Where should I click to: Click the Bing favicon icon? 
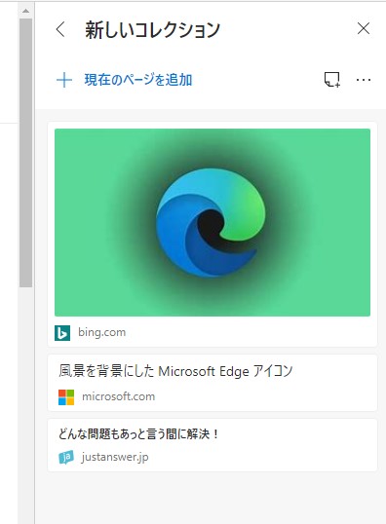(x=62, y=333)
